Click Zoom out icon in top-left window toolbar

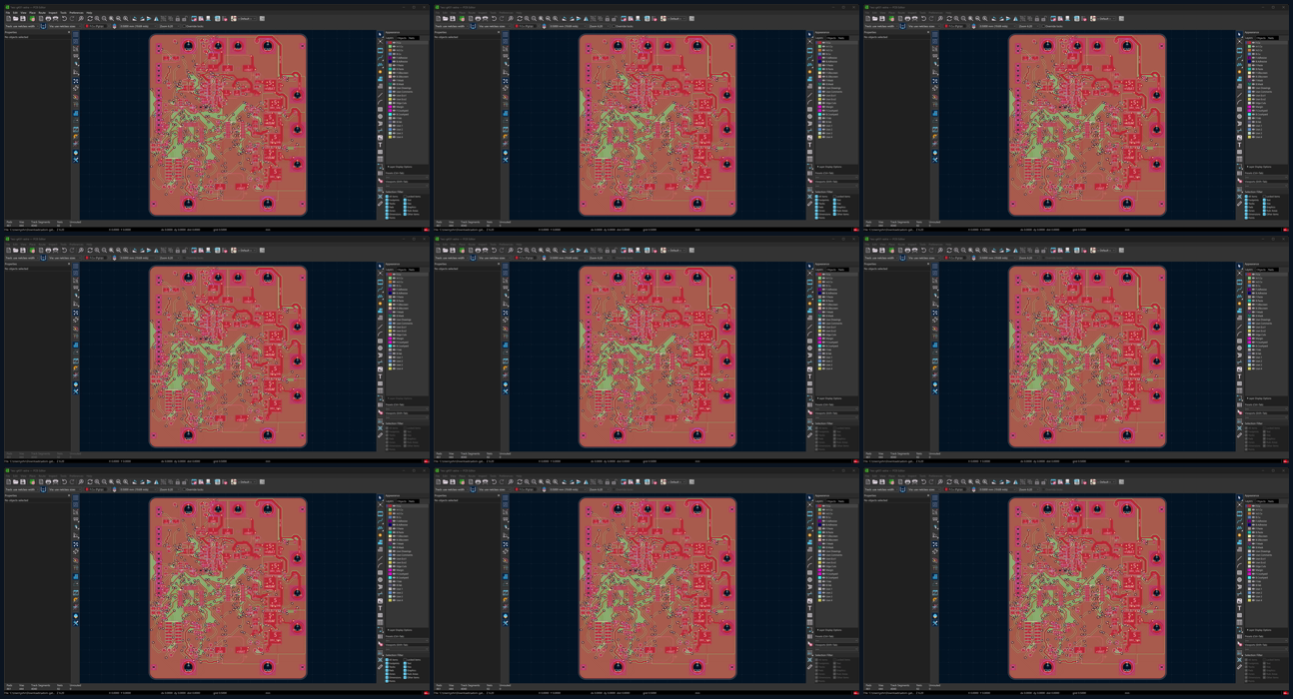[x=104, y=19]
